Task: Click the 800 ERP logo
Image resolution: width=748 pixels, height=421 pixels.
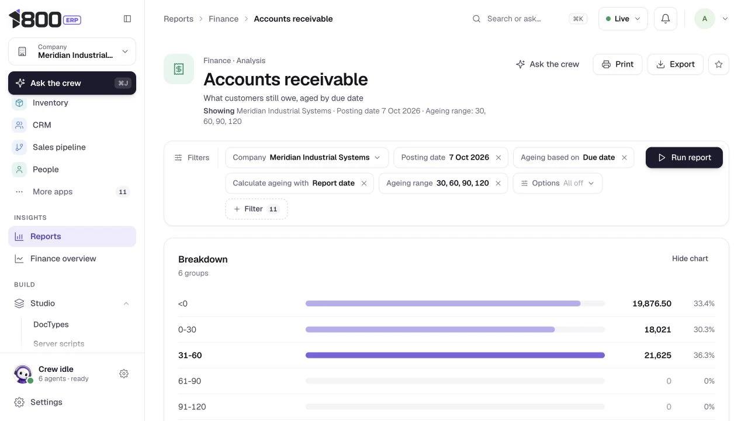Action: (x=45, y=19)
